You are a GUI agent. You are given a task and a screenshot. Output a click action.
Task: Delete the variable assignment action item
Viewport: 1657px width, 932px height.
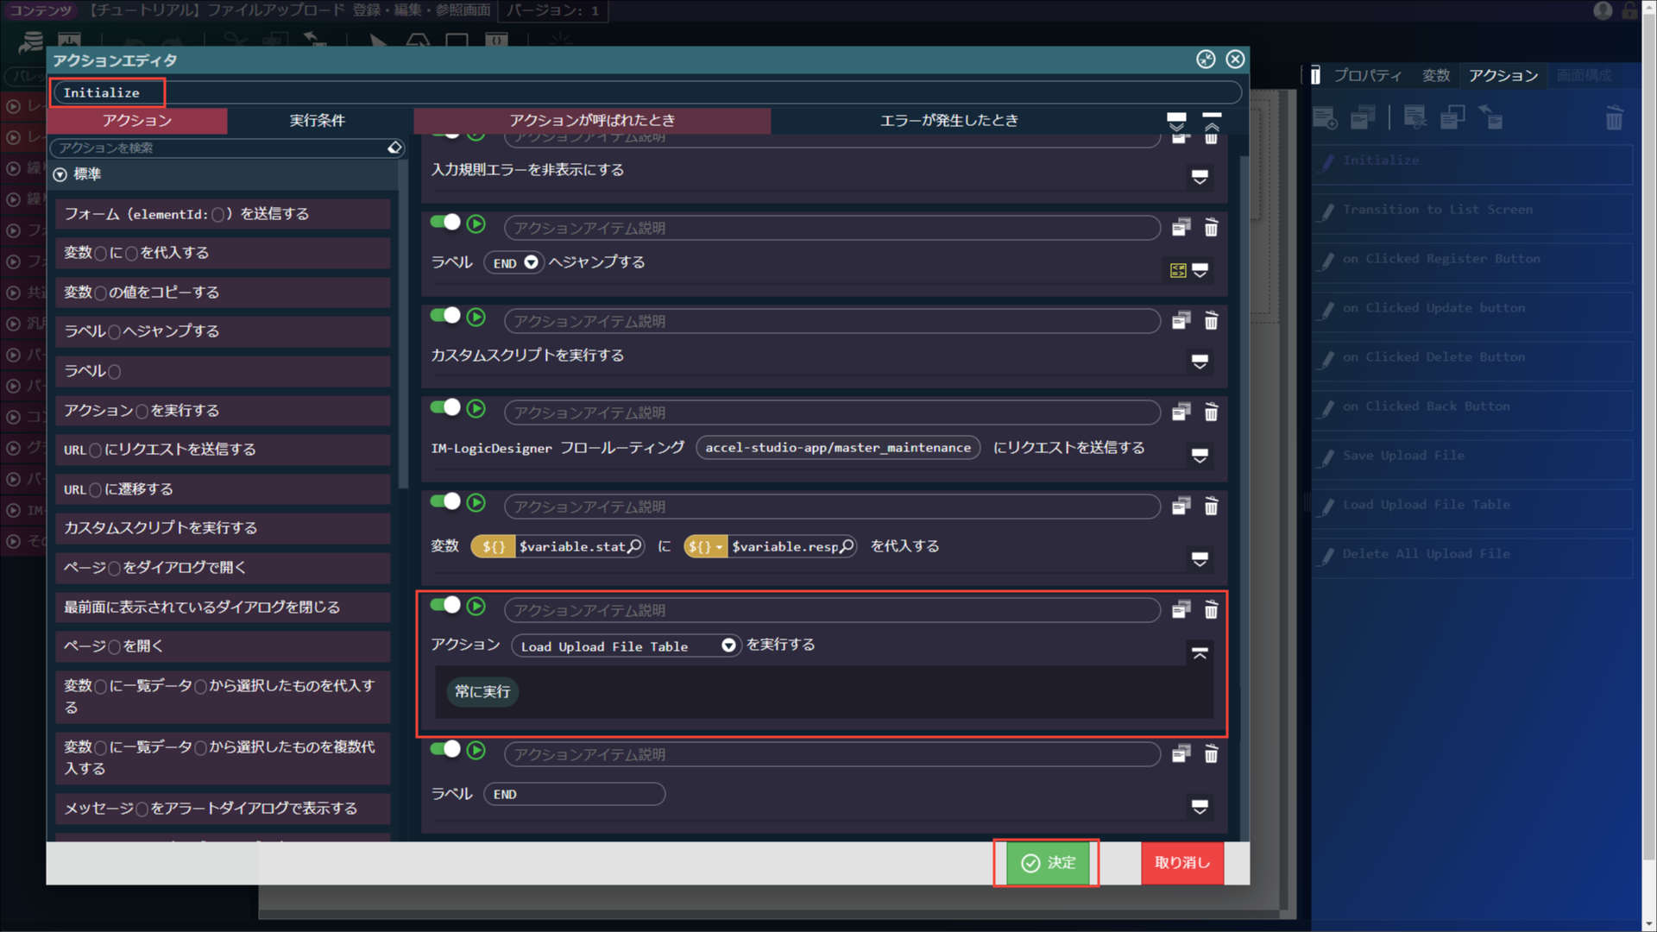(x=1211, y=506)
